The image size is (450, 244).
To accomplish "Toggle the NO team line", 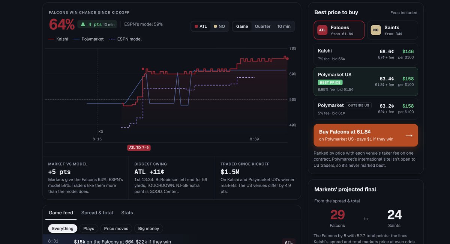I will [219, 26].
